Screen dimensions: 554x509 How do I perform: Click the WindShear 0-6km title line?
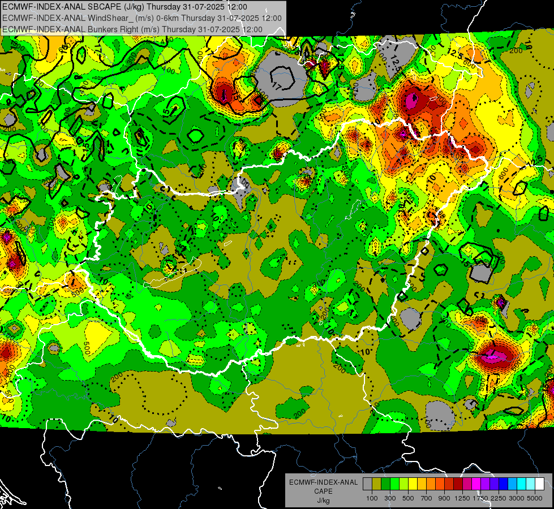pos(142,18)
